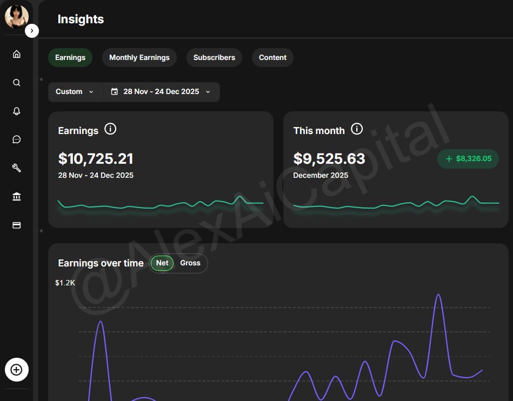Click the info icon beside Earnings

click(x=110, y=129)
